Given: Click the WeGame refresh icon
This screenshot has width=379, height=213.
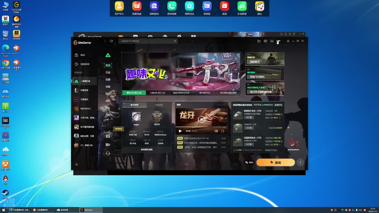Looking at the screenshot, I should (111, 41).
